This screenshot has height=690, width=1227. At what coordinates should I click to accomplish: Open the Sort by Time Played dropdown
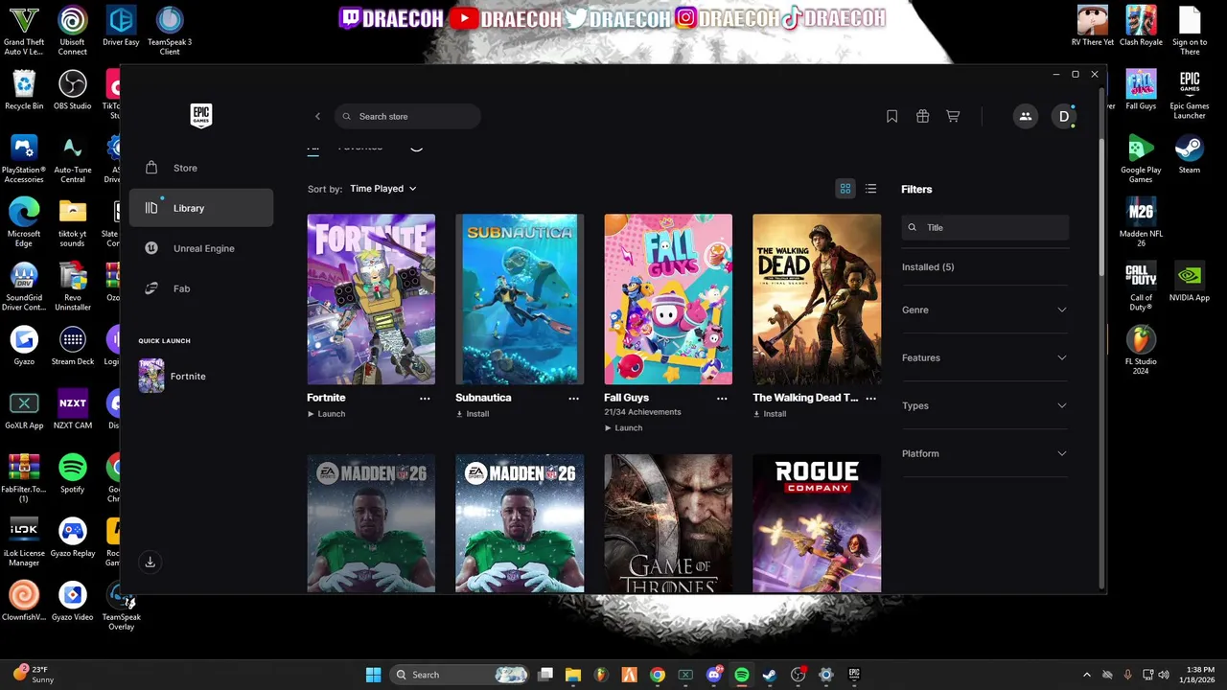pos(383,189)
